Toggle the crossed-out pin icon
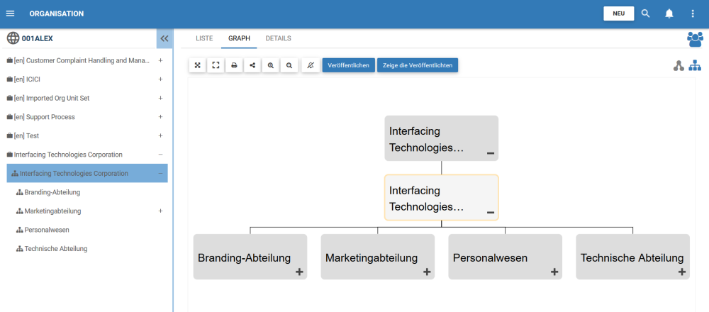 pos(310,65)
